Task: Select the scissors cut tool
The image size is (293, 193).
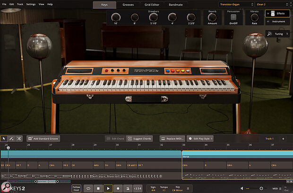Action: point(19,139)
